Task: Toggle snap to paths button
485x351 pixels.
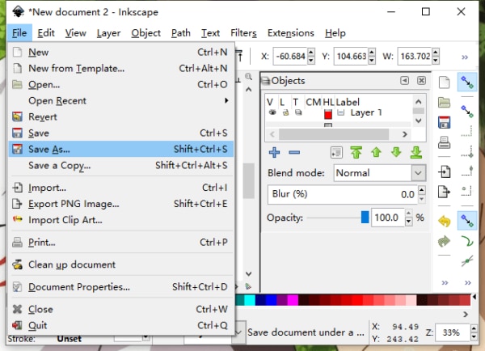Action: pyautogui.click(x=467, y=241)
